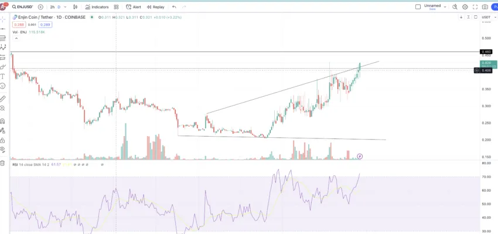
Task: Create a new Alert
Action: (x=134, y=7)
